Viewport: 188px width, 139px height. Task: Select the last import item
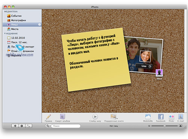point(21,47)
